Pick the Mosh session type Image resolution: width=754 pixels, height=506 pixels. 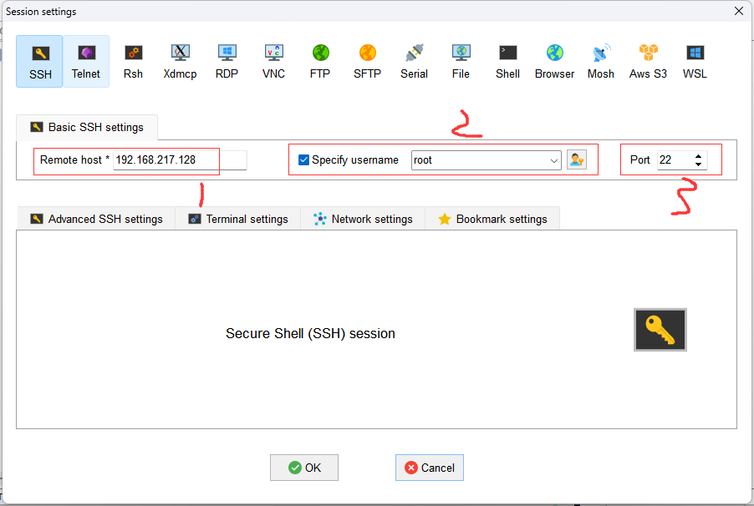601,62
